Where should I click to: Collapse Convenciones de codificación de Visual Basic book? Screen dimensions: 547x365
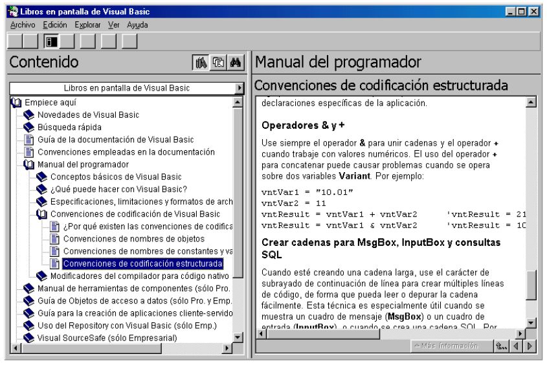[41, 214]
